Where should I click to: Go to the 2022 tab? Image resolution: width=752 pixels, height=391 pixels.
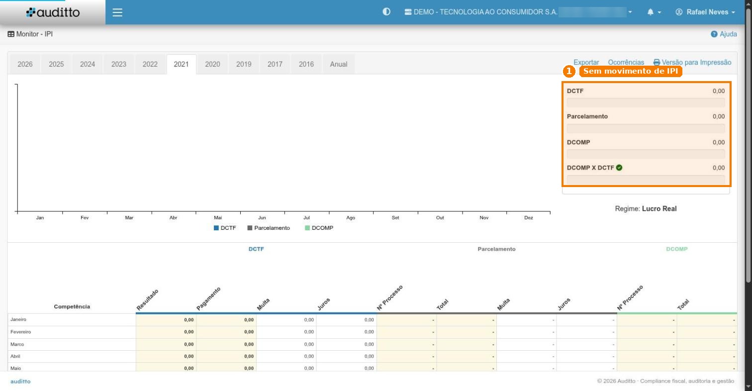click(x=150, y=64)
